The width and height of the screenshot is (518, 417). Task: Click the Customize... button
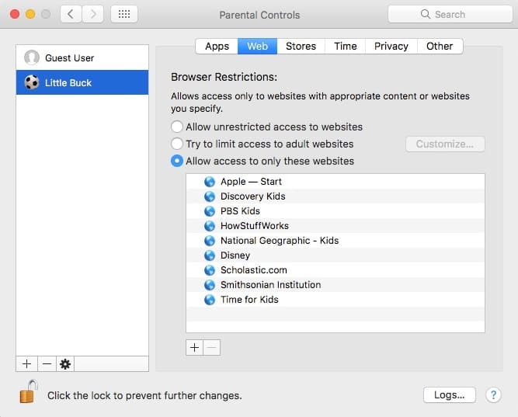[445, 144]
